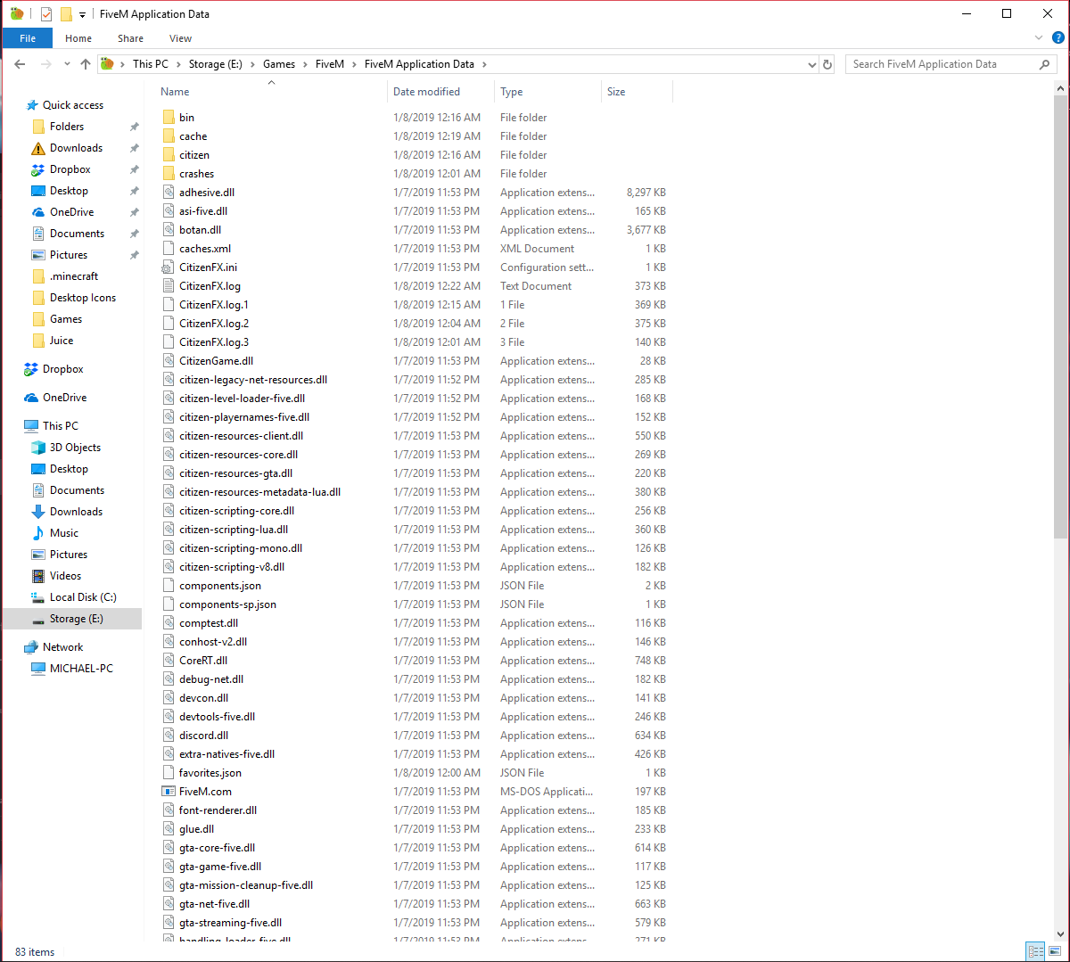Image resolution: width=1070 pixels, height=962 pixels.
Task: Open the Recent locations dropdown arrow
Action: (x=68, y=64)
